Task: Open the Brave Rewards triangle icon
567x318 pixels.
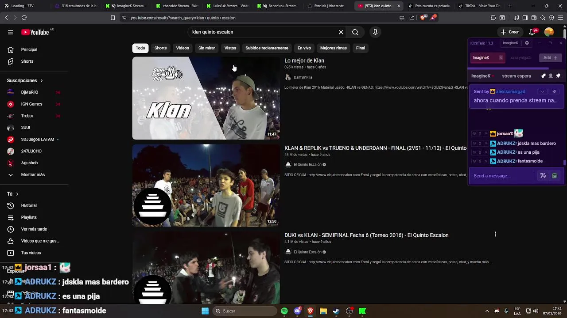Action: pyautogui.click(x=434, y=18)
